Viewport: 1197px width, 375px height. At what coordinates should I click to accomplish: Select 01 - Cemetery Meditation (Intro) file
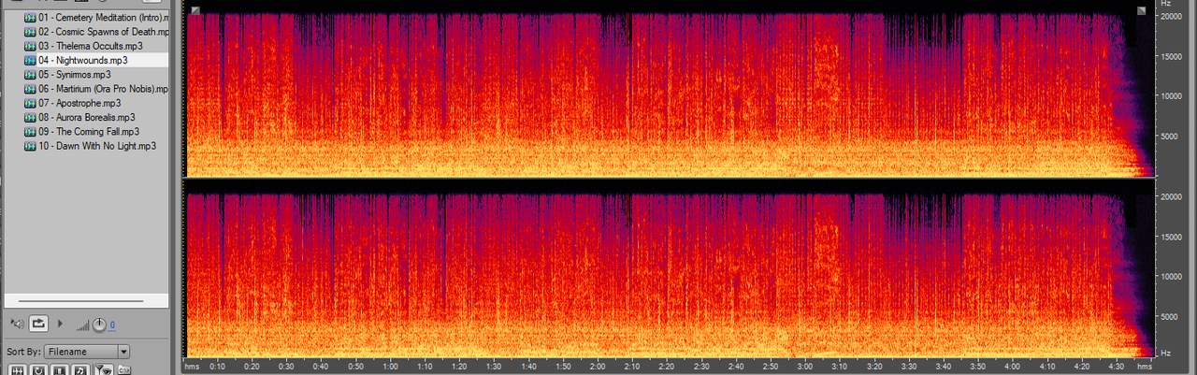point(103,18)
